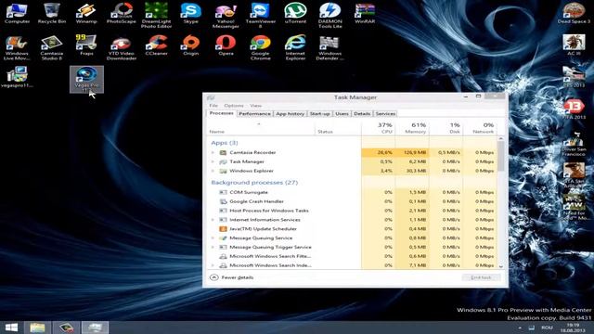Screen dimensions: 594x334
Task: Switch to the Performance tab
Action: coord(254,113)
